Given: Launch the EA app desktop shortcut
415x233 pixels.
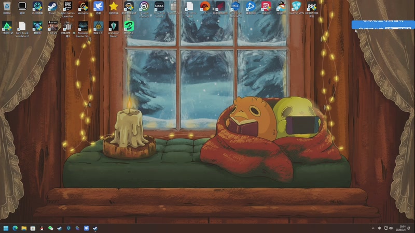Looking at the screenshot, I should coord(205,8).
